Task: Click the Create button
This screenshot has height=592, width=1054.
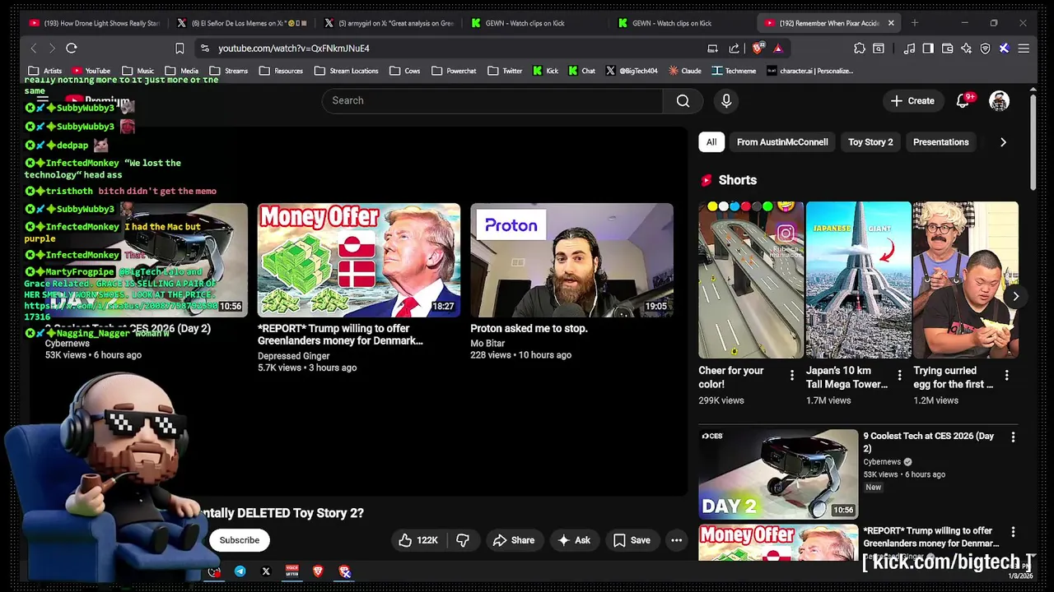Action: point(912,100)
